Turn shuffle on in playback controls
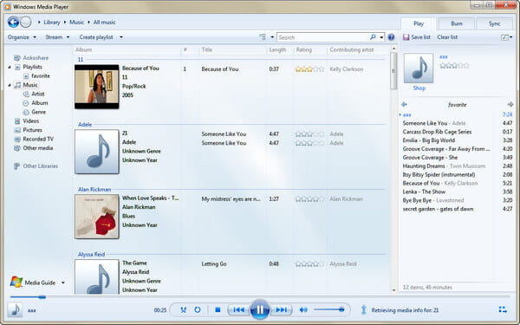Screen dimensions: 520x325 (x=183, y=309)
